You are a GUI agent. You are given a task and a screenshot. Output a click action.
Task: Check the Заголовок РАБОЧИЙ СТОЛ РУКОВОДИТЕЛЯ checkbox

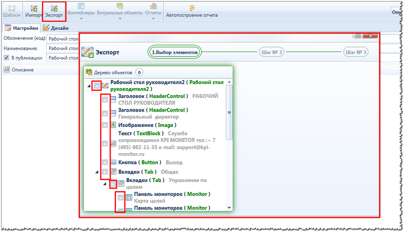[x=105, y=99]
